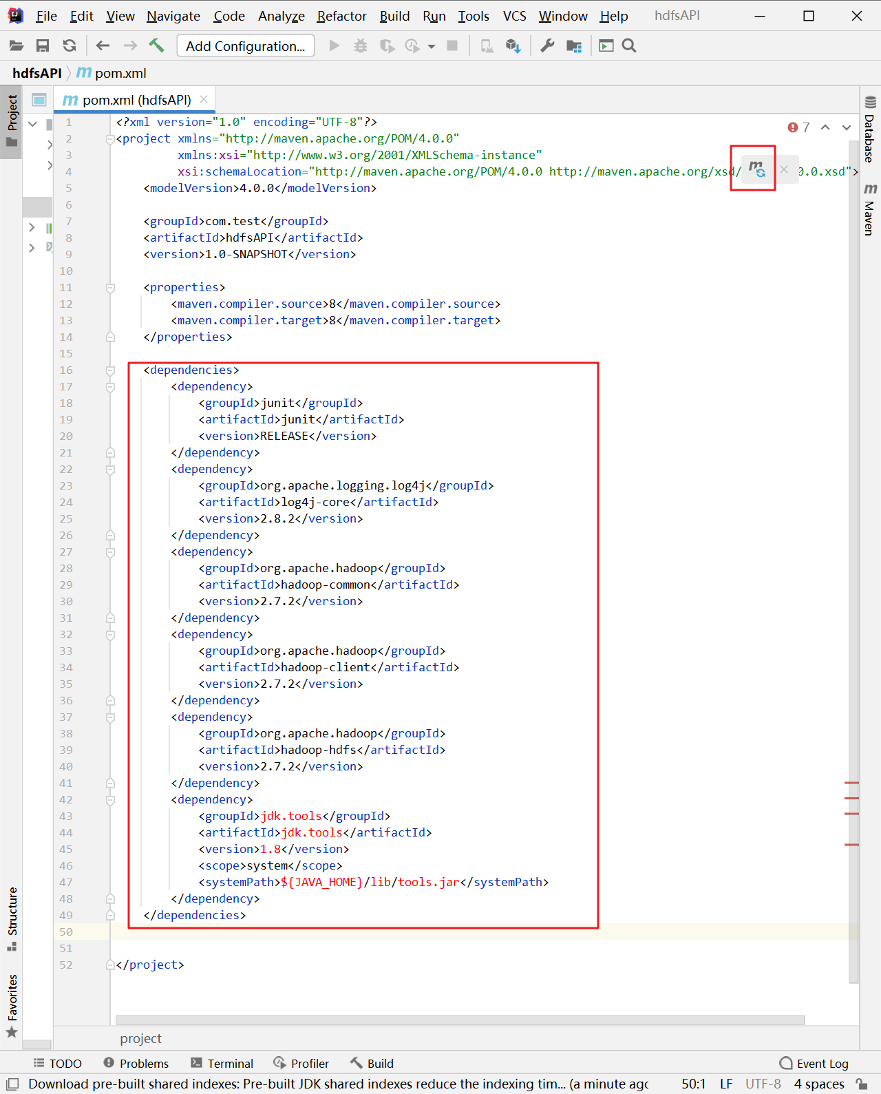Click the Run Anything terminal icon
The image size is (881, 1094).
pyautogui.click(x=606, y=46)
